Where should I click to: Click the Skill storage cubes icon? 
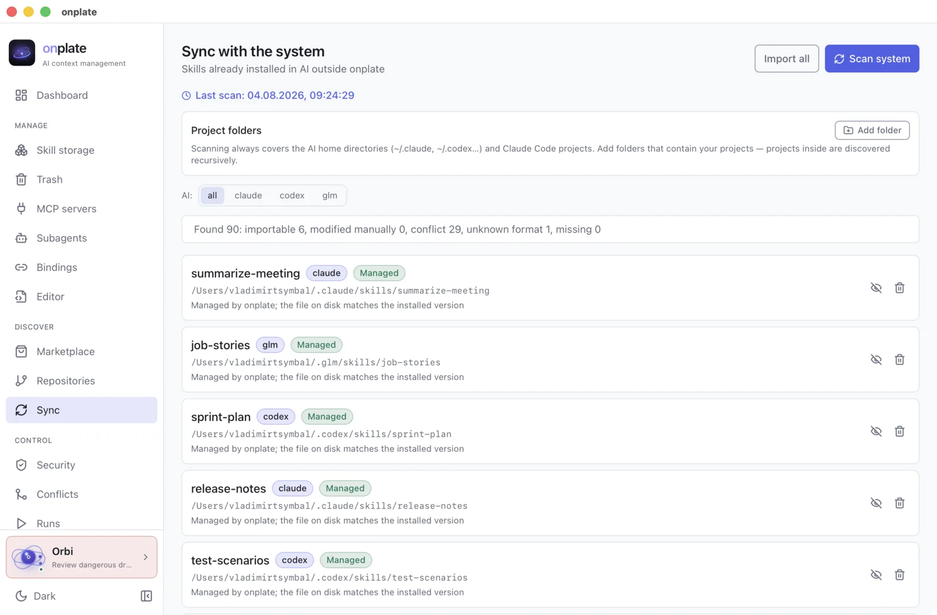tap(21, 151)
